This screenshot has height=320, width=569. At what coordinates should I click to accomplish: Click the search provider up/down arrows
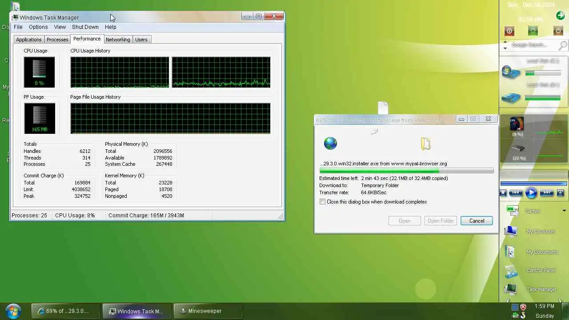(505, 45)
